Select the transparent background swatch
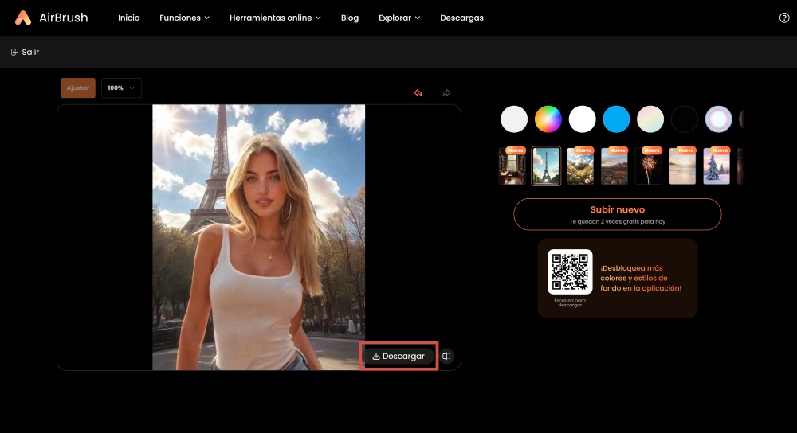Viewport: 797px width, 433px height. [514, 119]
